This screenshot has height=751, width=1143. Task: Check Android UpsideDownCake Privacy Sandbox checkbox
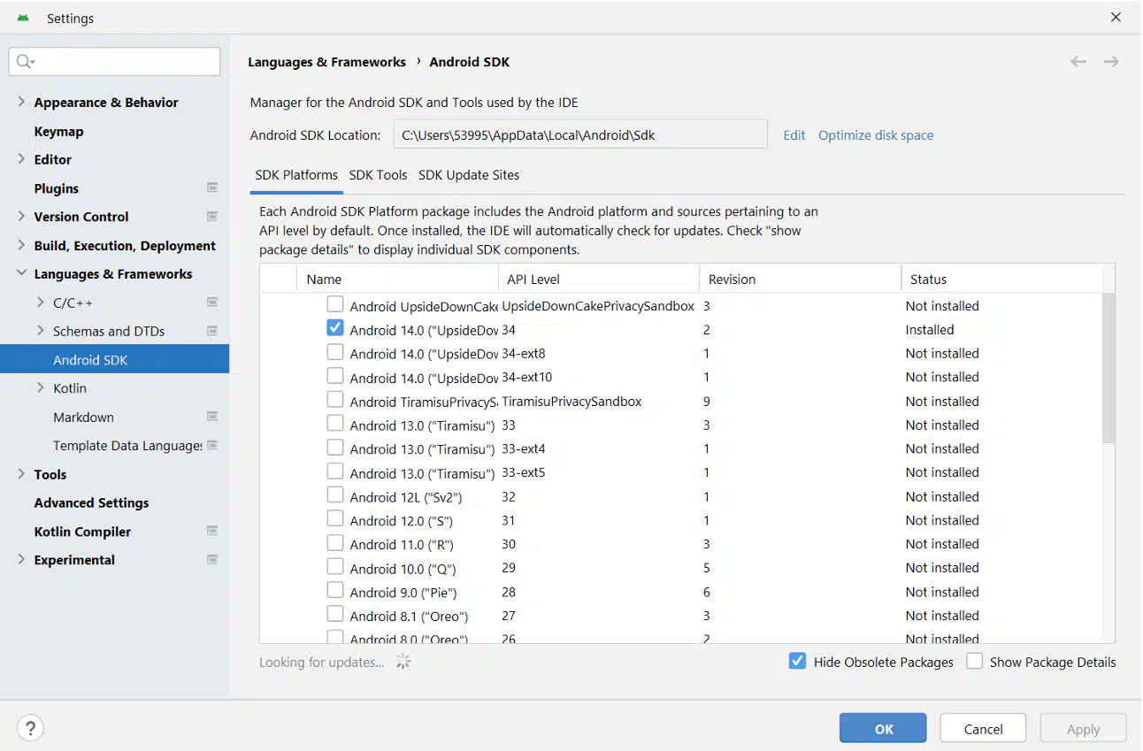tap(335, 304)
